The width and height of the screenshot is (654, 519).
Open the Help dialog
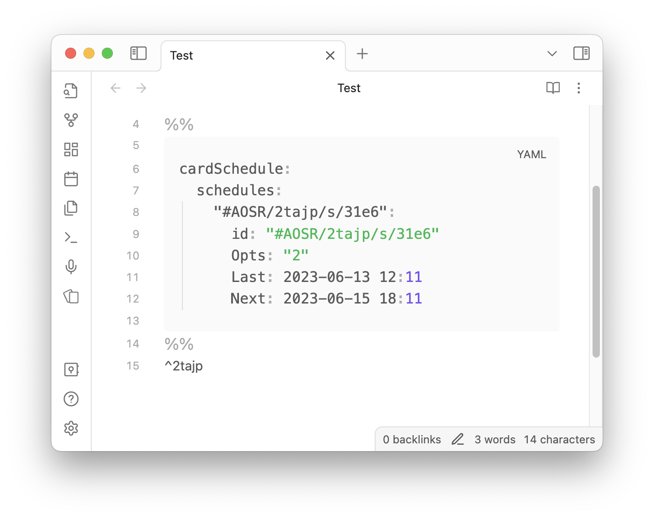[x=71, y=399]
